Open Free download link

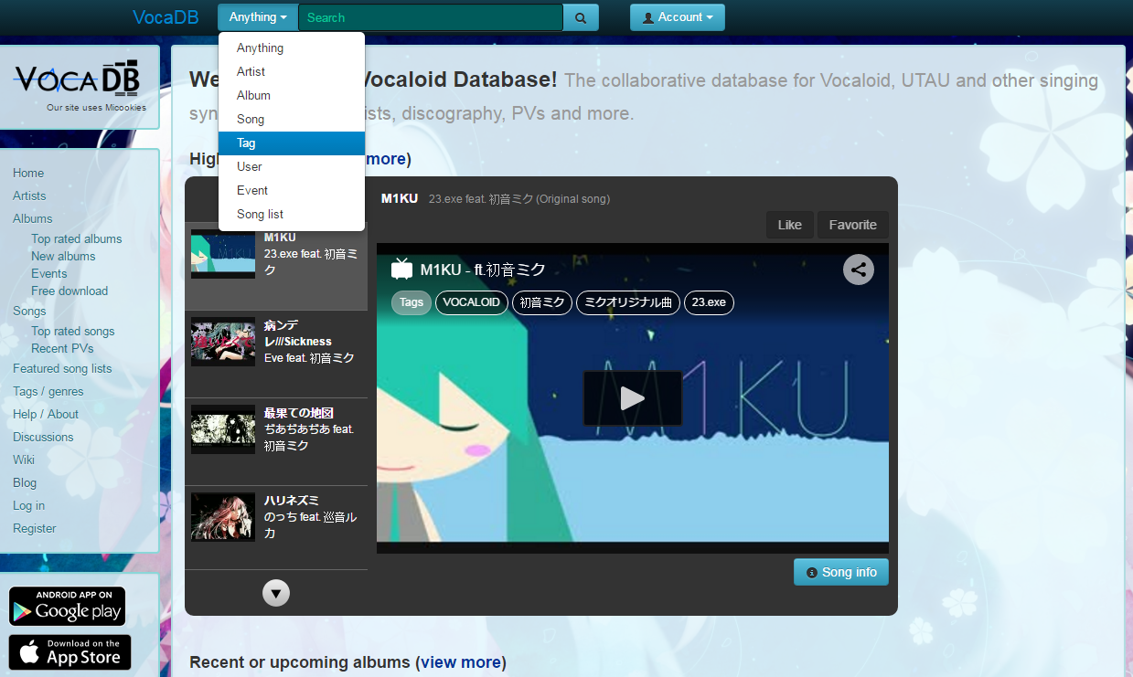click(69, 291)
